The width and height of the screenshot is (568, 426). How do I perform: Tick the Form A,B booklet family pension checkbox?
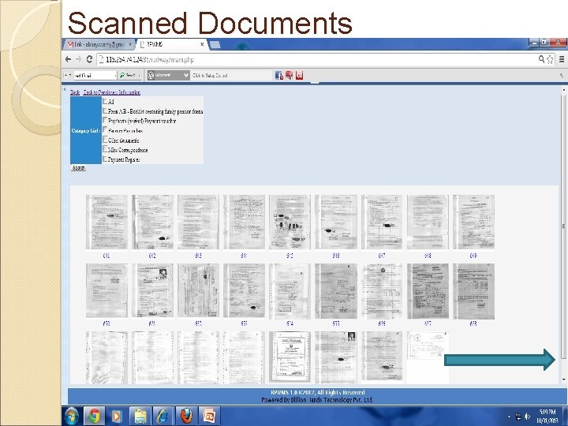[x=106, y=111]
